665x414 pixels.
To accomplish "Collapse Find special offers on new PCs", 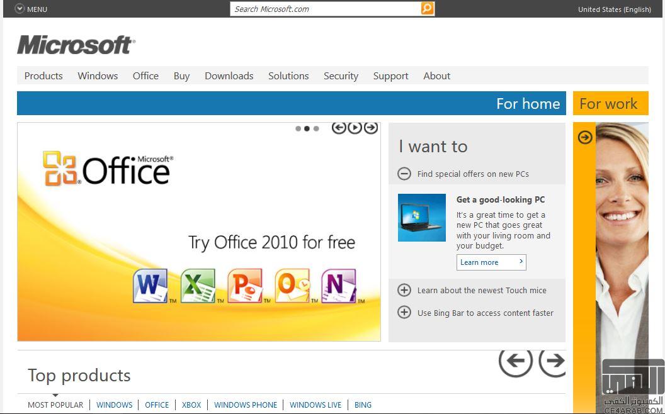I will coord(404,174).
